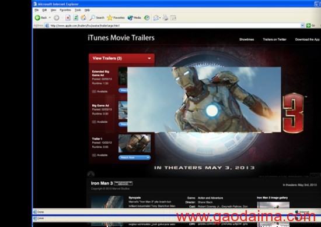
Task: Open the Media toolbar button
Action: pyautogui.click(x=134, y=18)
